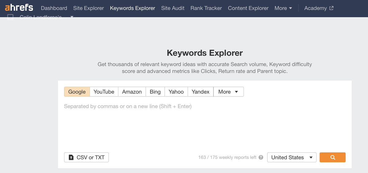
Task: Select the Google search engine tab
Action: (77, 92)
